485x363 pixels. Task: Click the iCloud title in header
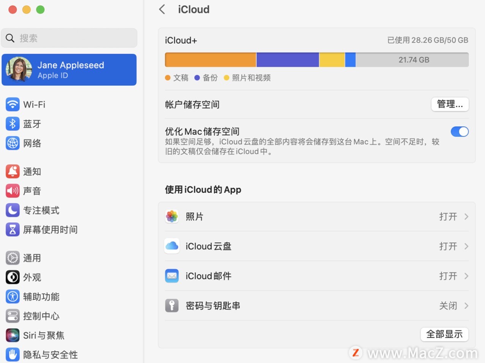(194, 9)
